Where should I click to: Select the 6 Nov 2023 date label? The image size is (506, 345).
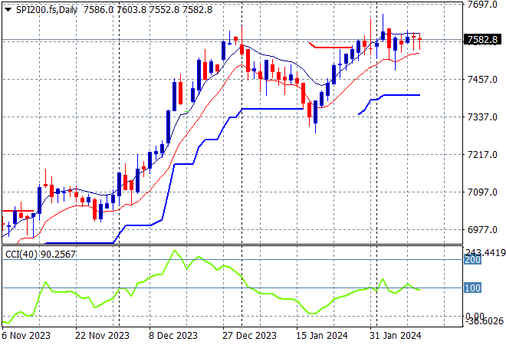point(26,336)
